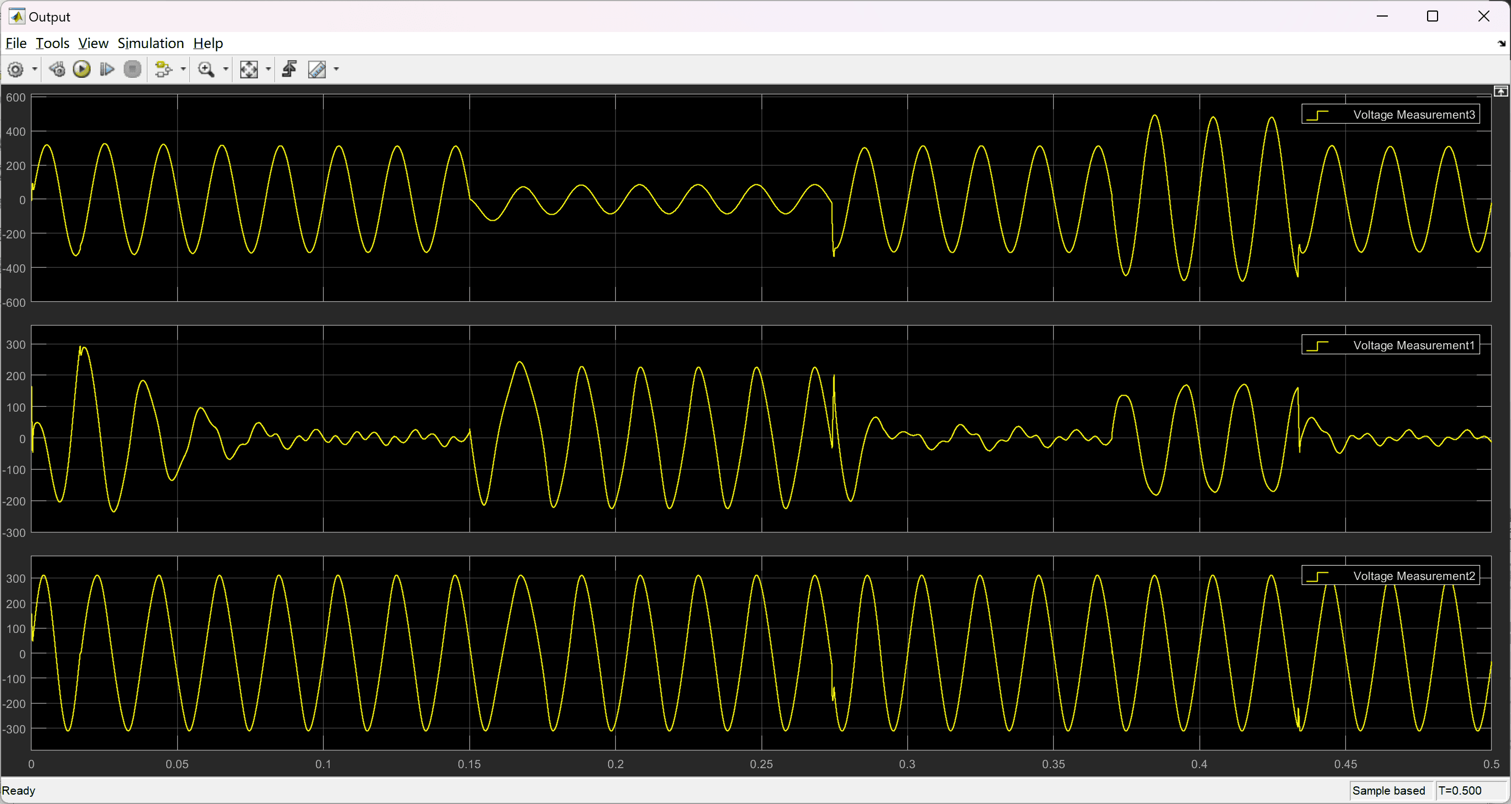Viewport: 1511px width, 804px height.
Task: Run the simulation with the Play button
Action: point(82,70)
